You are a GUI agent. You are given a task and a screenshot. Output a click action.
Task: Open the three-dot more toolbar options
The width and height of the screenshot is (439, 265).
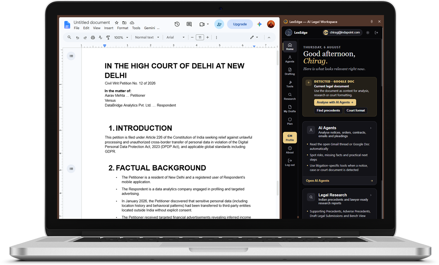[216, 37]
